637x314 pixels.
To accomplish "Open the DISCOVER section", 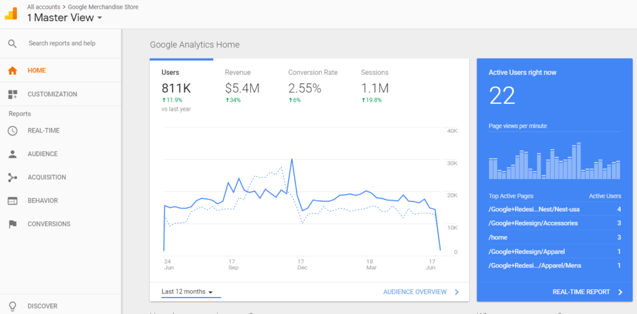I will click(x=42, y=306).
